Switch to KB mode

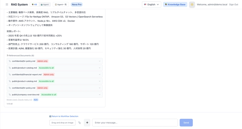34,5
